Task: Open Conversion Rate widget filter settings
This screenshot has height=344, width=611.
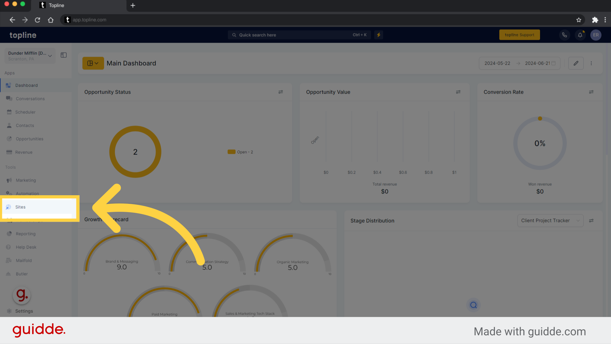Action: tap(591, 92)
